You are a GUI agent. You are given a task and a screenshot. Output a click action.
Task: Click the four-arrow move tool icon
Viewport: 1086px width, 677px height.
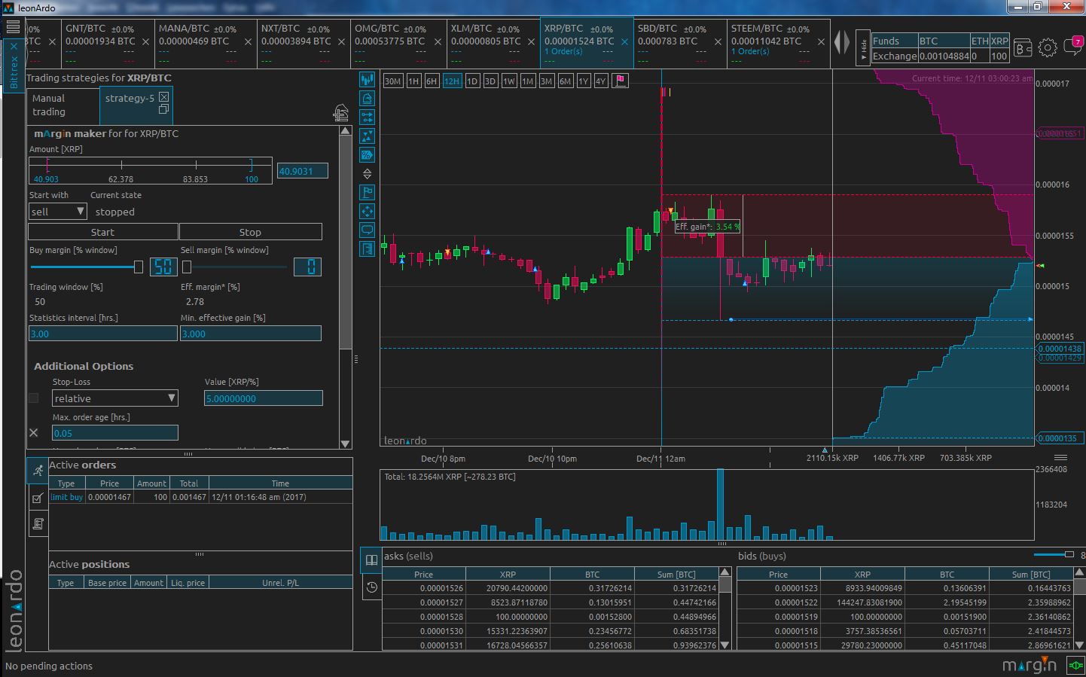[367, 211]
